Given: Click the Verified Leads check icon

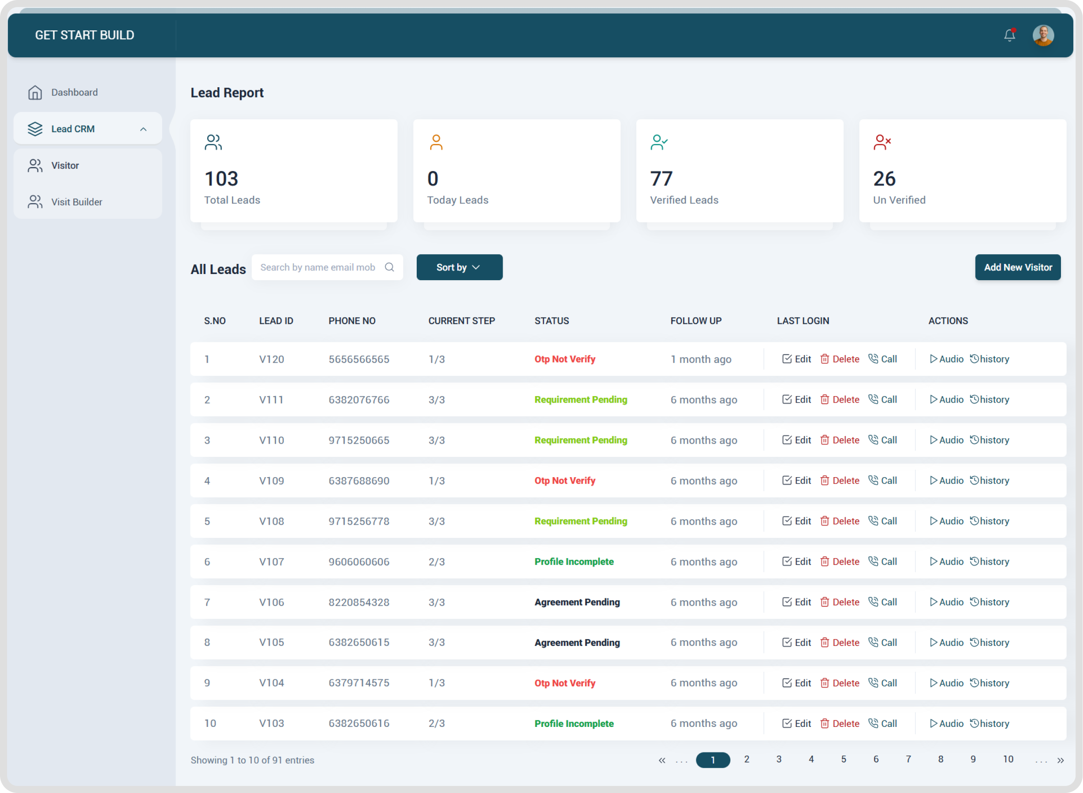Looking at the screenshot, I should click(659, 142).
